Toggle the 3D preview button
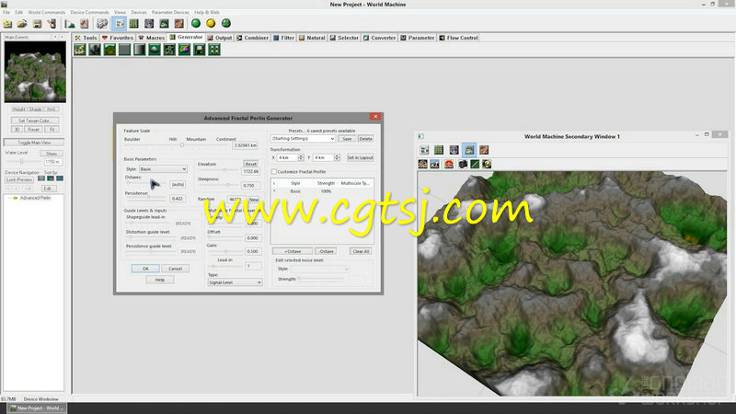Viewport: 736px width, 414px height. [17, 129]
